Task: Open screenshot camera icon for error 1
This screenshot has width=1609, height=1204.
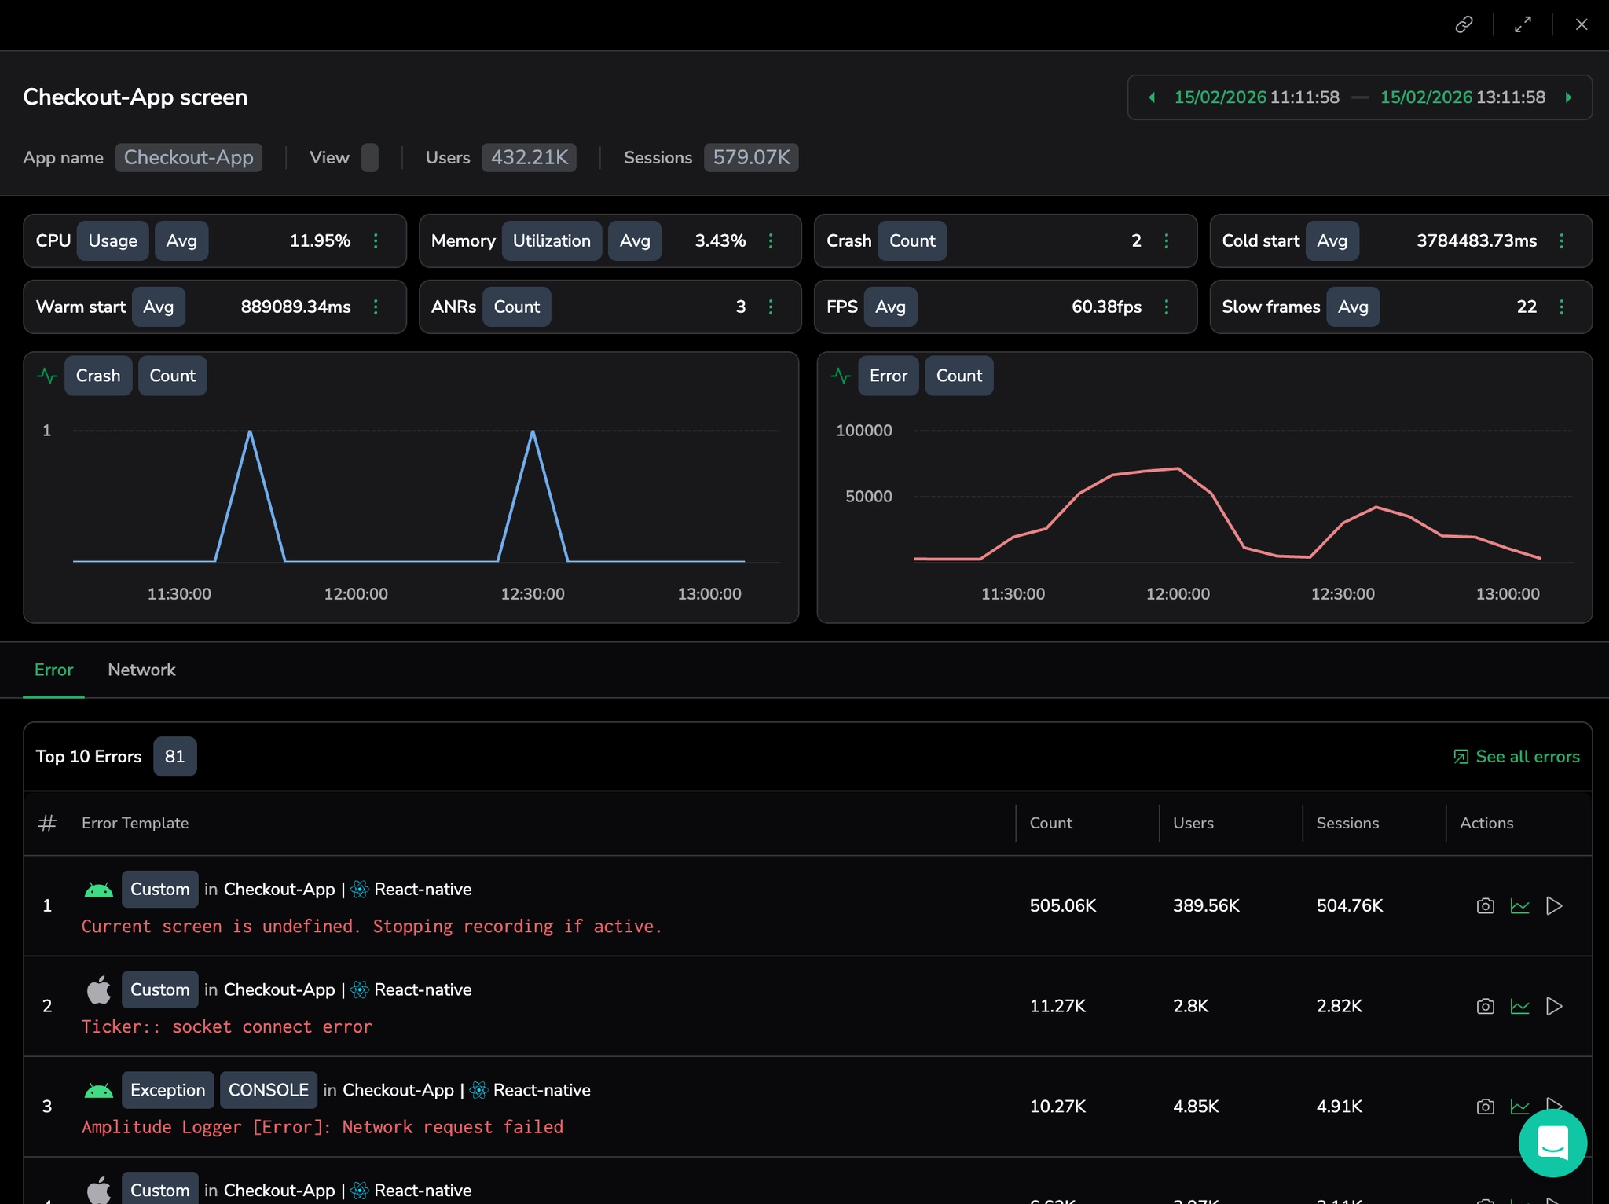Action: (x=1485, y=906)
